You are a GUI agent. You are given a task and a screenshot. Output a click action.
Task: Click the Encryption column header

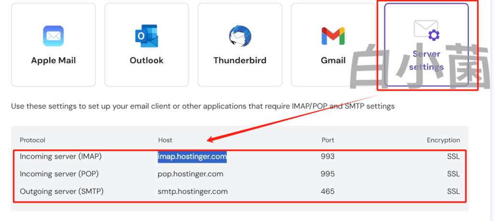click(x=443, y=140)
